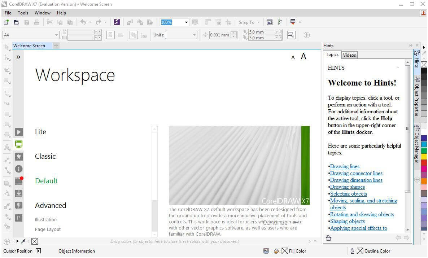Click the Videos filmstrip icon with red dot
Viewport: 428px width, 258px height.
coord(19,181)
